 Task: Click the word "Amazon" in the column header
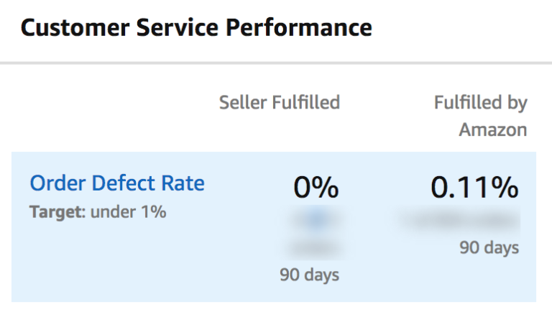pyautogui.click(x=493, y=130)
